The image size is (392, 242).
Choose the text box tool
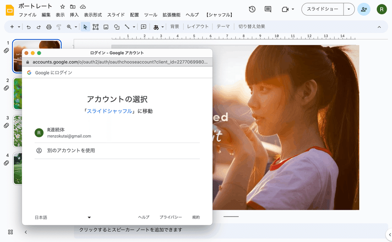[x=96, y=27]
